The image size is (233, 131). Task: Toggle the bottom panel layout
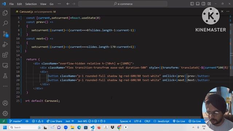[198, 4]
